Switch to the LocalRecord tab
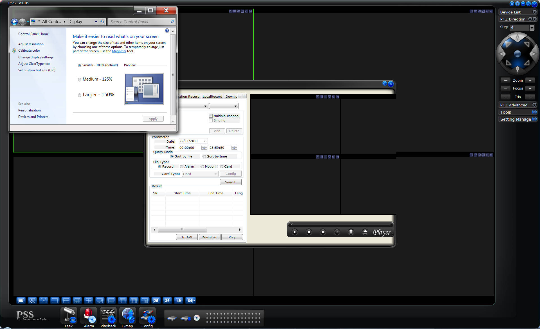The width and height of the screenshot is (540, 329). pyautogui.click(x=212, y=97)
